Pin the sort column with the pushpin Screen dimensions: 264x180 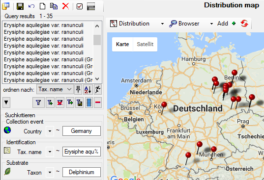coord(78,89)
